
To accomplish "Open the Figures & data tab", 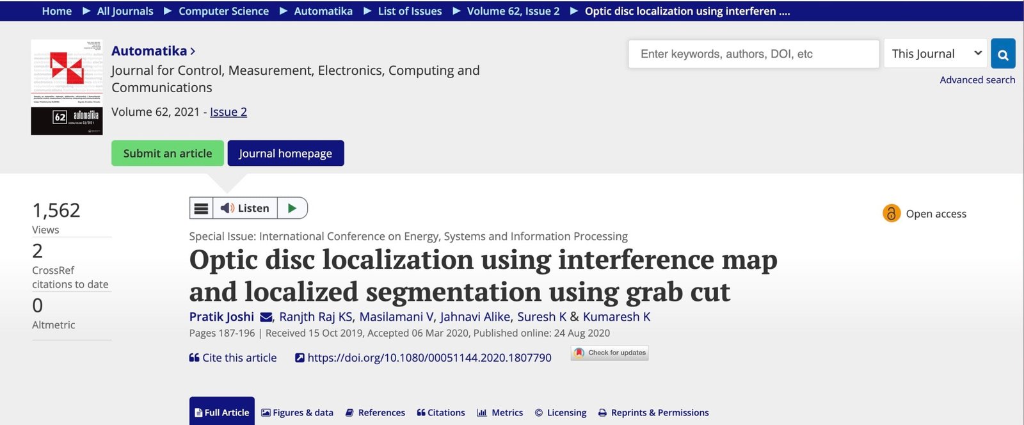I will click(x=298, y=413).
